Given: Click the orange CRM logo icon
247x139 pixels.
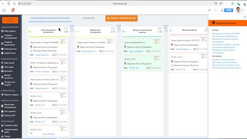Looking at the screenshot, I should coord(13,10).
